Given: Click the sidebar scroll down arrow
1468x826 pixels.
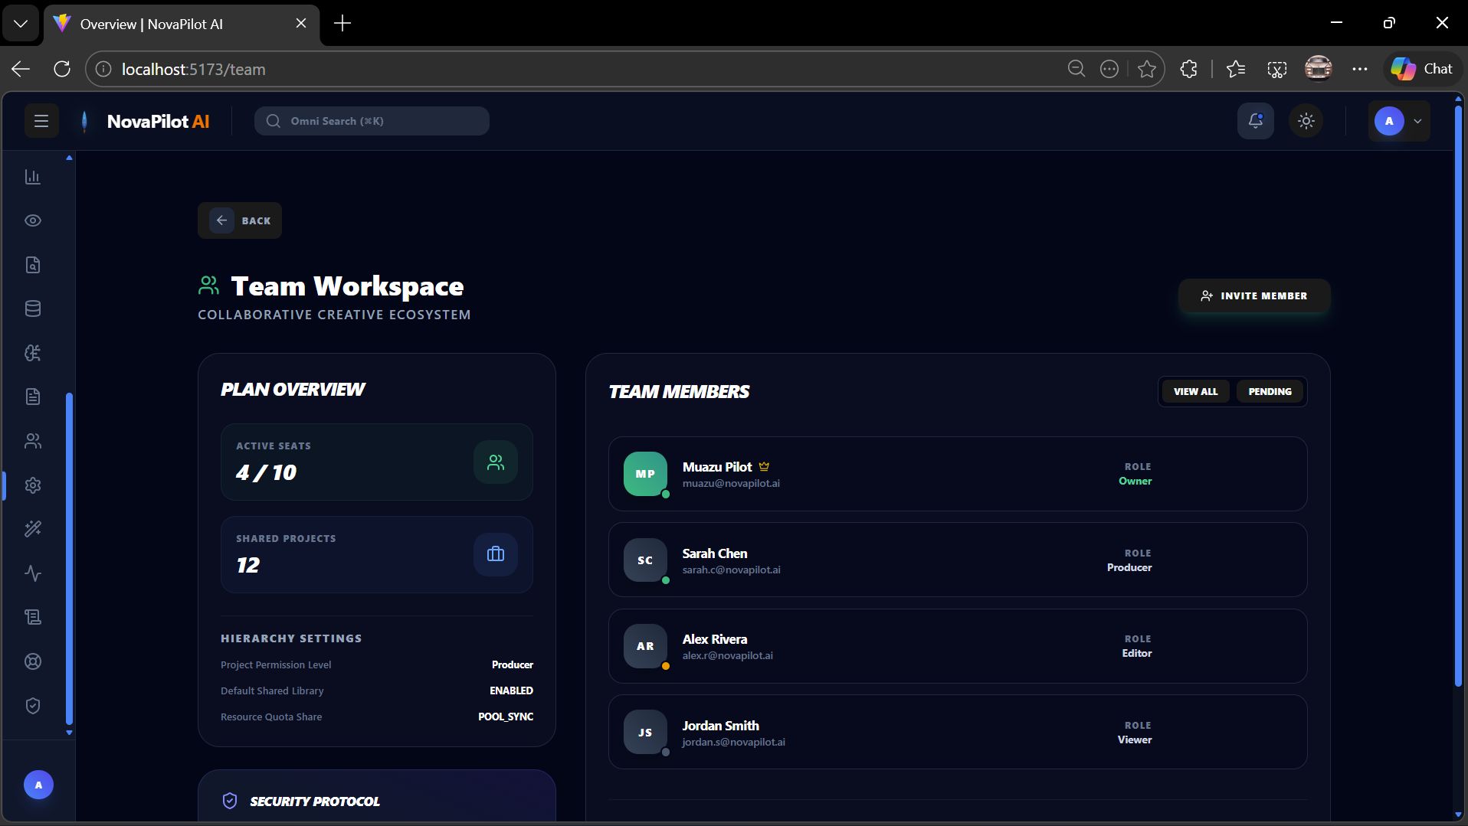Looking at the screenshot, I should point(69,733).
